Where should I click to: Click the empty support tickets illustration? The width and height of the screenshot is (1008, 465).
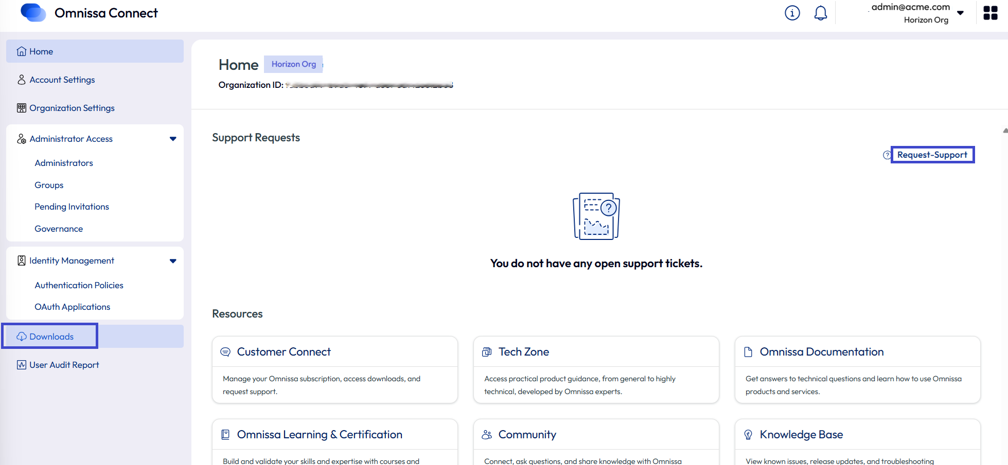(x=596, y=216)
